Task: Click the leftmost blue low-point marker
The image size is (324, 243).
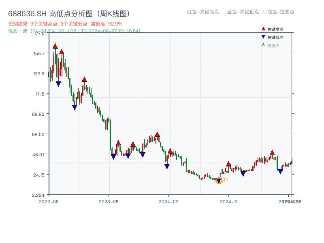Action: 58,83
